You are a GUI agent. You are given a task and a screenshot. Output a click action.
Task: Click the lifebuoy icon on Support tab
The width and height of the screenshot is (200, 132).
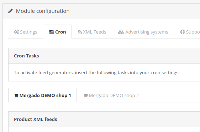click(183, 32)
